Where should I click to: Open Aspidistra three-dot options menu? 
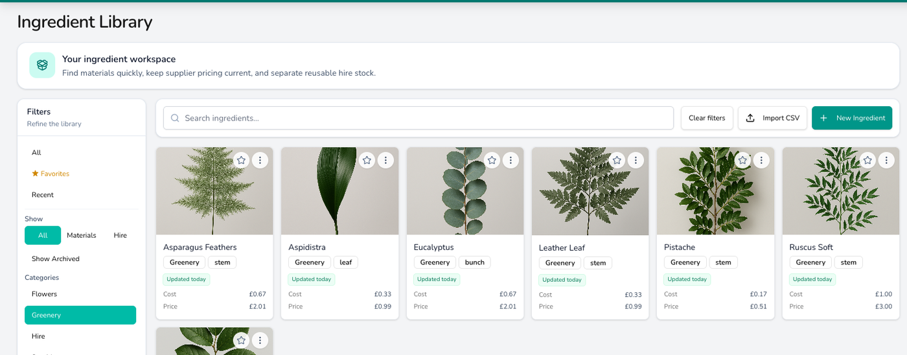pos(385,160)
